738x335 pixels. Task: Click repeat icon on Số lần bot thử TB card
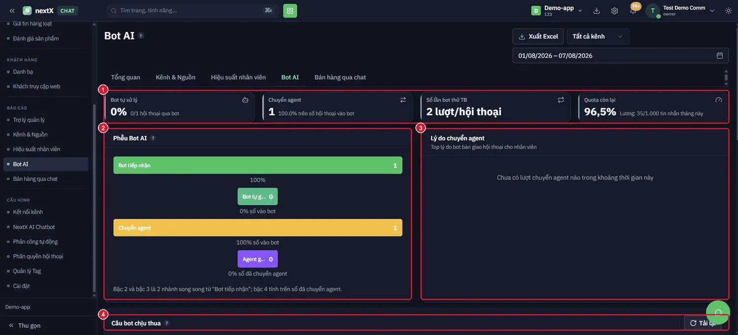(561, 100)
